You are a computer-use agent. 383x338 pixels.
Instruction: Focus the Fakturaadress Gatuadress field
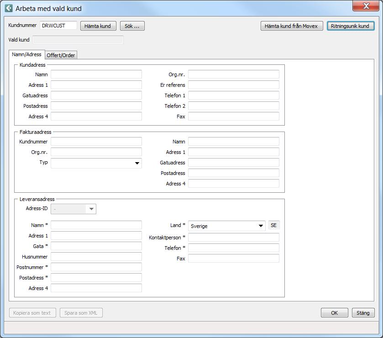pos(234,163)
